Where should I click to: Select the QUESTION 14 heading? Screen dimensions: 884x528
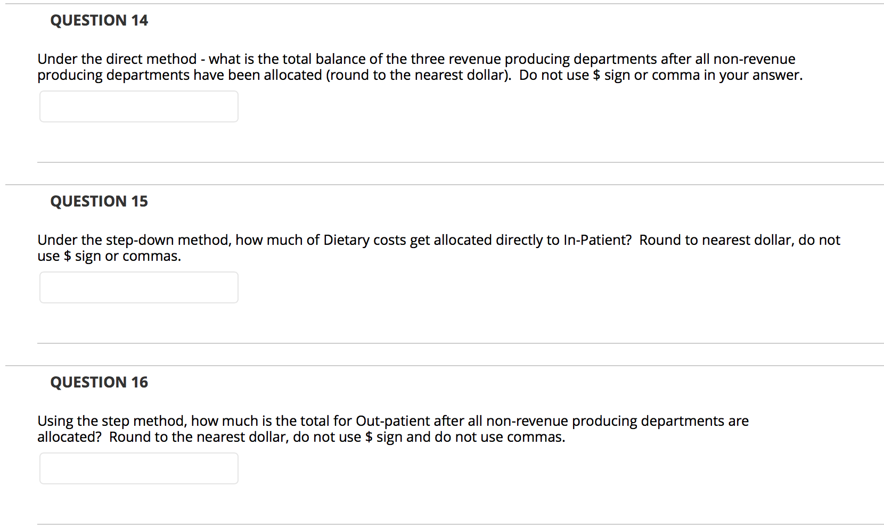(99, 20)
